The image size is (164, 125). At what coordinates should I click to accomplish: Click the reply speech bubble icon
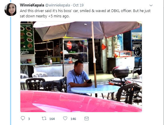pos(23,118)
